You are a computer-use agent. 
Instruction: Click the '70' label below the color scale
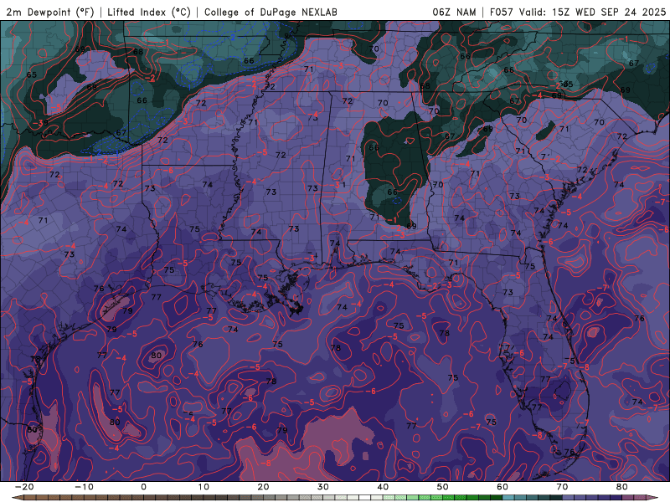(562, 487)
